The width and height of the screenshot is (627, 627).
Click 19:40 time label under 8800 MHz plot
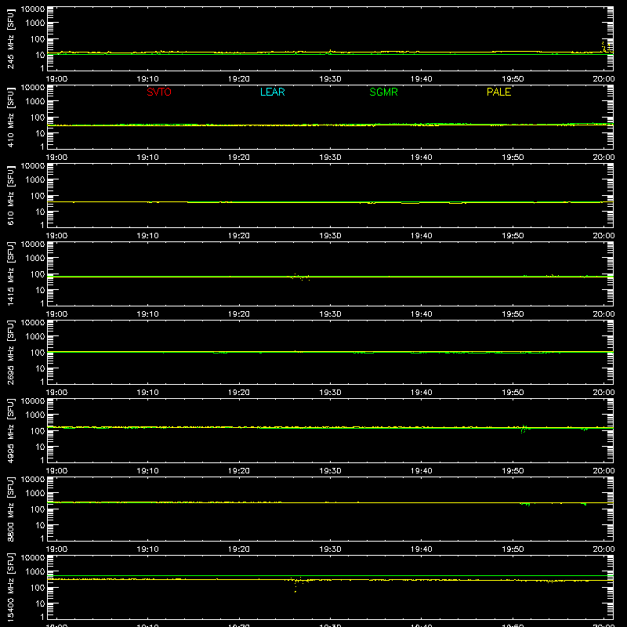422,549
